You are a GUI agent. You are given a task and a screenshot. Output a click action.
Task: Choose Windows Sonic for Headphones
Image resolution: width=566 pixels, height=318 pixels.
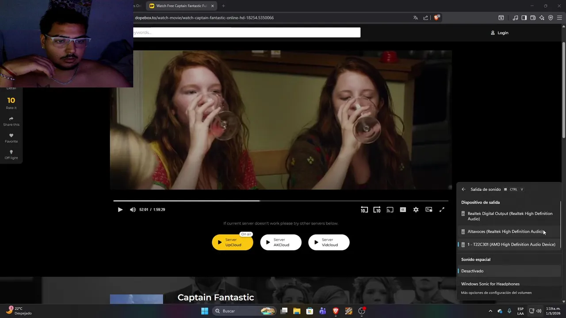[x=509, y=284]
